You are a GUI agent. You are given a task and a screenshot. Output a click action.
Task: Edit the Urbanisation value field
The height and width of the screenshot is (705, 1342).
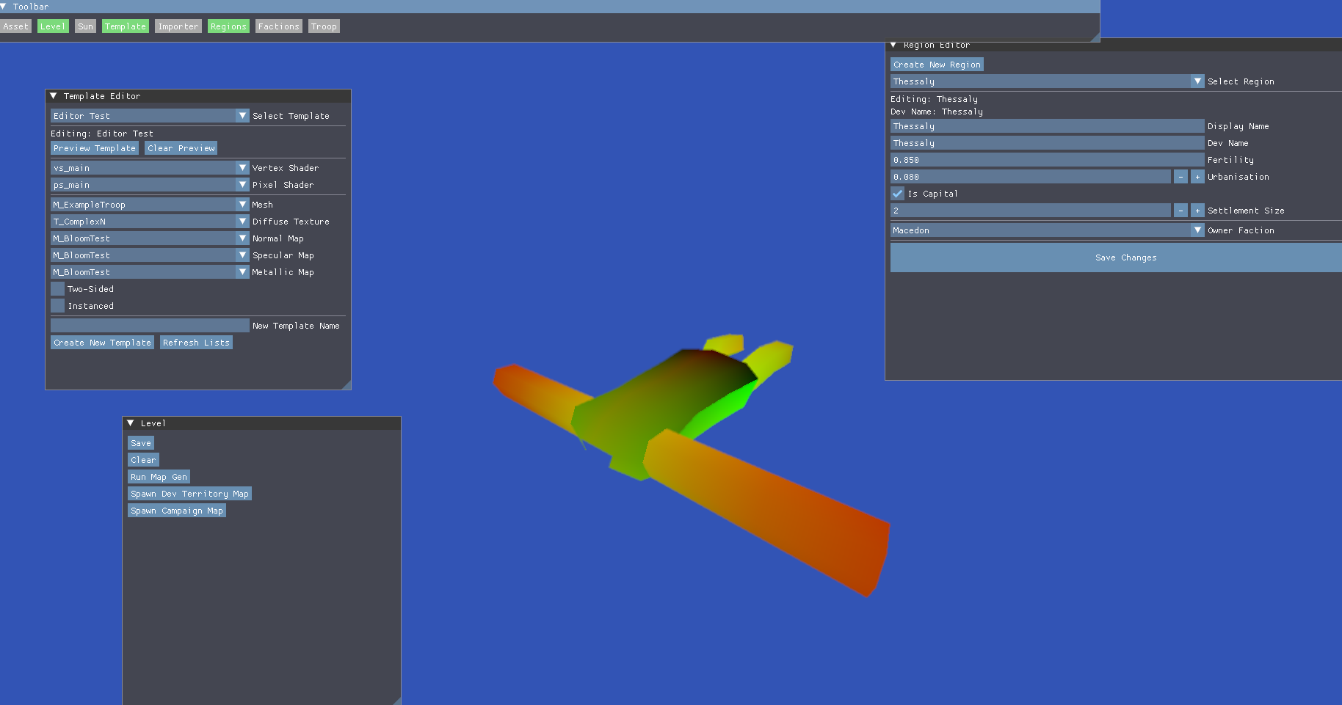(x=1031, y=177)
